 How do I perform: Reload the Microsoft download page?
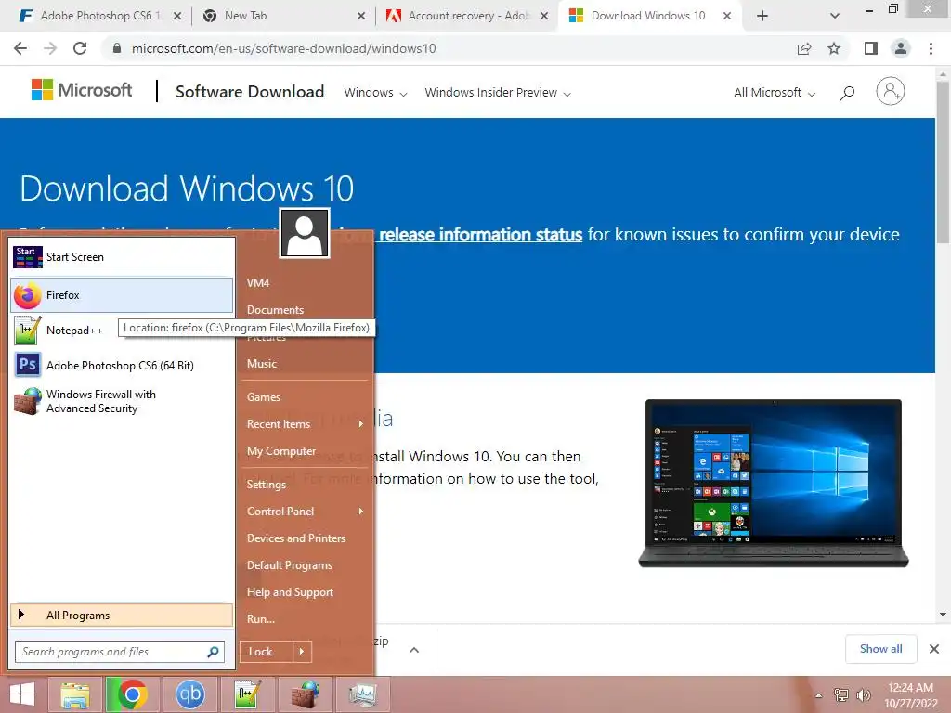tap(80, 48)
